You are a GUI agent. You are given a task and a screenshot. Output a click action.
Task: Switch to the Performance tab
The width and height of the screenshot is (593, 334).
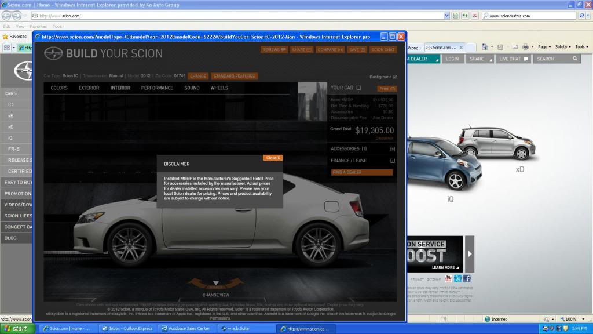coord(157,88)
